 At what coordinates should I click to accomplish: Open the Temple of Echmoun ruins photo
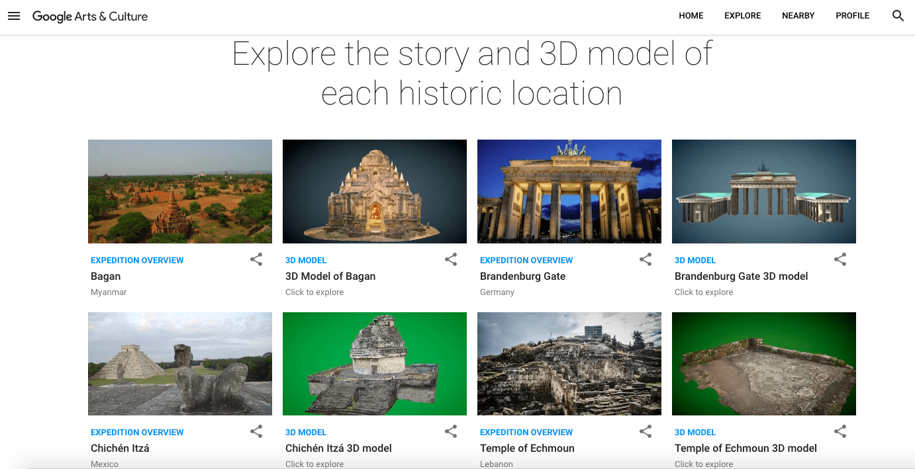pyautogui.click(x=569, y=364)
